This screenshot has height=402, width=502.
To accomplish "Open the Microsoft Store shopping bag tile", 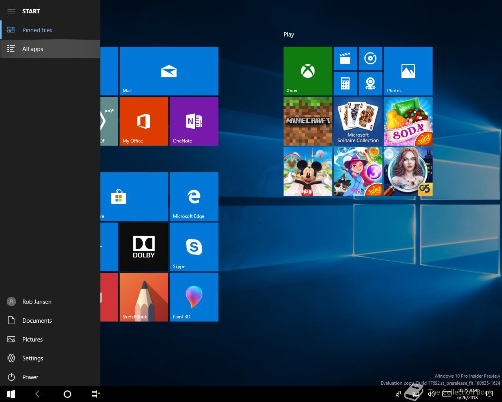I will click(134, 196).
